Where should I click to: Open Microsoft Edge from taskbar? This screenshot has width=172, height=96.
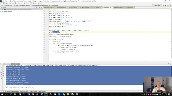click(x=11, y=94)
